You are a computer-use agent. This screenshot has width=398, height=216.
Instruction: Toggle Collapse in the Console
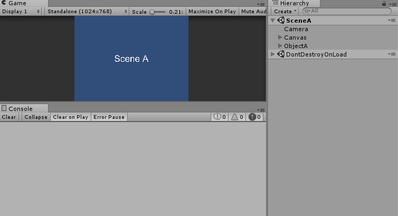[36, 117]
